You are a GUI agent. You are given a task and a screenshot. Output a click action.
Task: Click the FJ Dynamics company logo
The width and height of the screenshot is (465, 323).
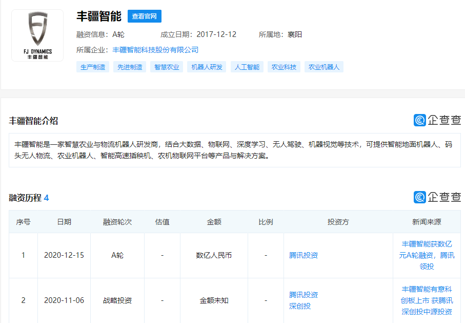(x=37, y=35)
